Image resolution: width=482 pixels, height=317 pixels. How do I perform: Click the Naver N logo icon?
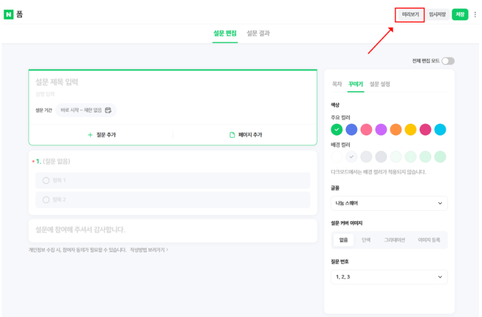click(x=8, y=14)
